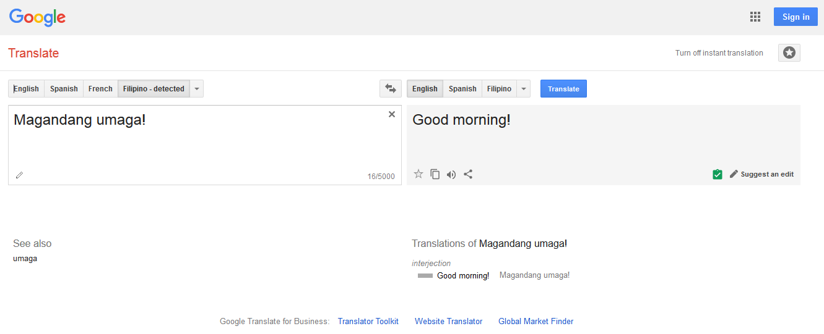Select Filipino - detected source tab
This screenshot has height=334, width=824.
coord(154,89)
